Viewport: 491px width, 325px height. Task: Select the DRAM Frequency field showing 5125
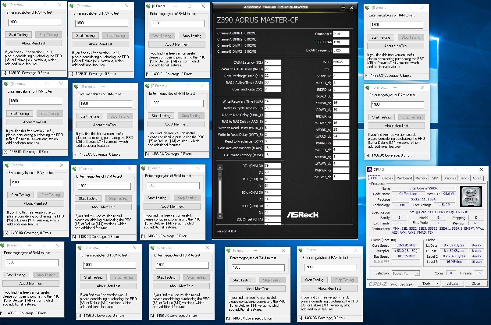341,51
